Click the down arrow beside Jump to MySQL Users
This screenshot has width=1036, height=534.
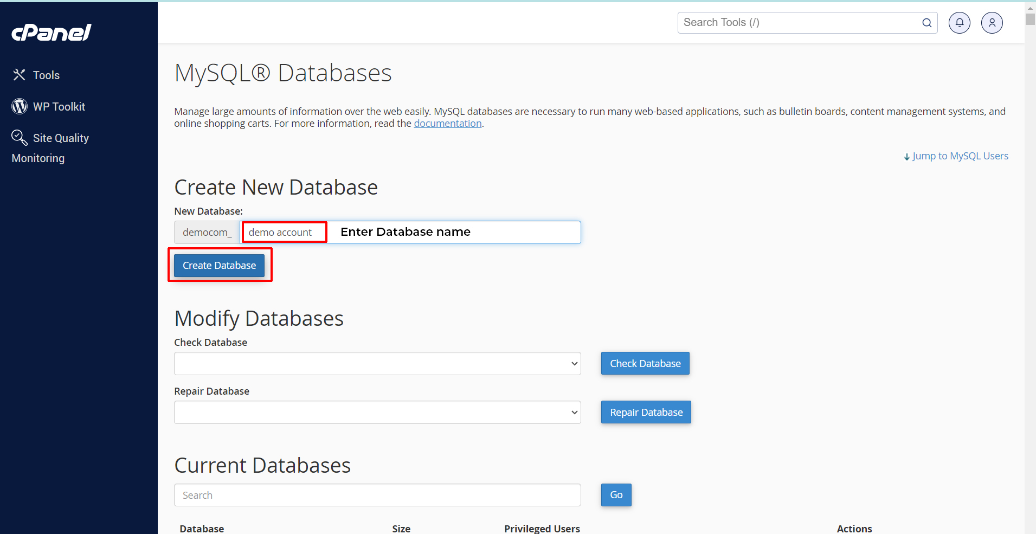click(906, 157)
